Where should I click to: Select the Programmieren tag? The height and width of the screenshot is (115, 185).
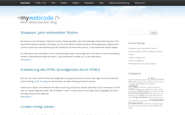140,97
